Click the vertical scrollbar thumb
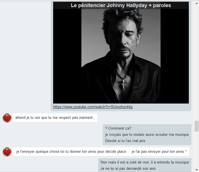 [196, 126]
